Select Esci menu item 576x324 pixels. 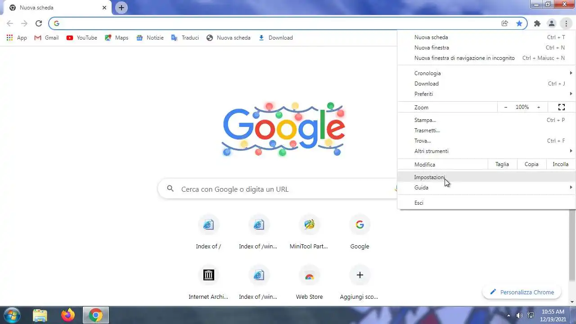click(x=486, y=203)
